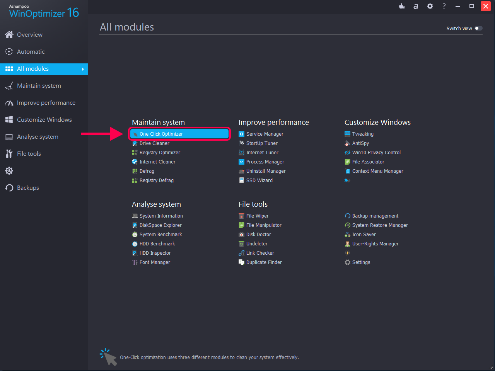Click the gear icon in left sidebar
Screen dimensions: 495x371
coord(9,170)
